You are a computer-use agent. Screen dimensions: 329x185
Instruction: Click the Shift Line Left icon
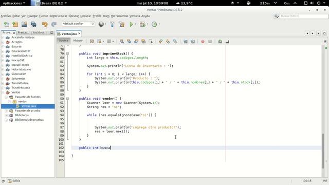[186, 42]
